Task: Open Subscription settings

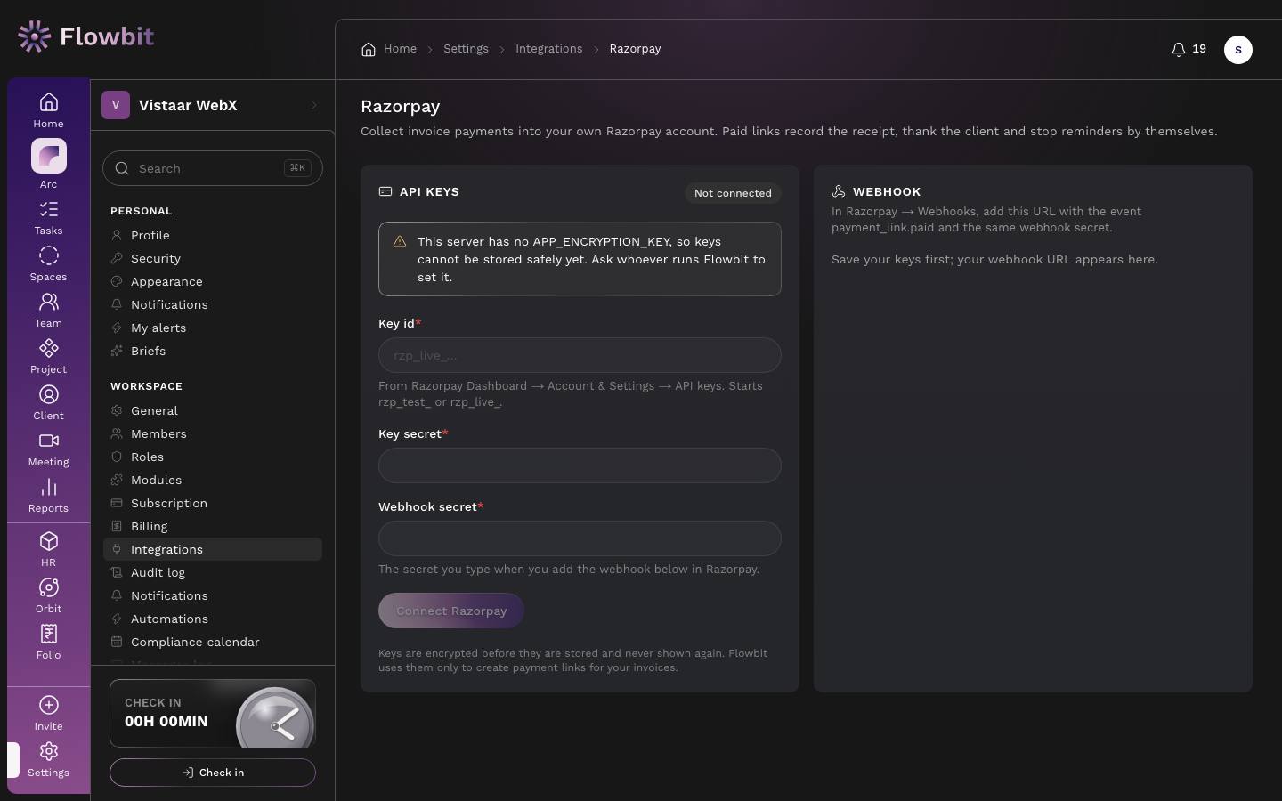Action: 213,503
